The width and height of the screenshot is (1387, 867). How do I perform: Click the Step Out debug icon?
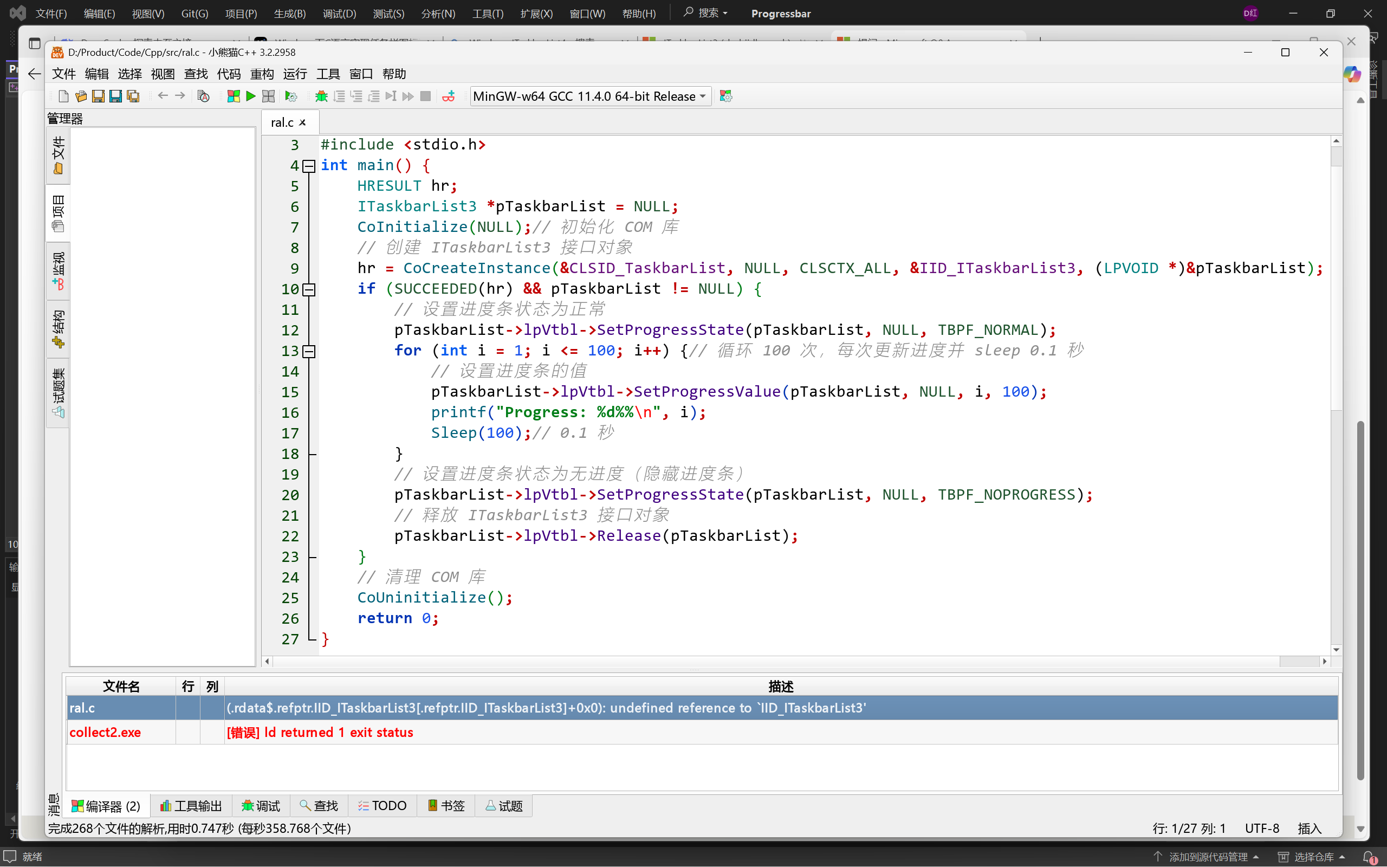[x=374, y=96]
